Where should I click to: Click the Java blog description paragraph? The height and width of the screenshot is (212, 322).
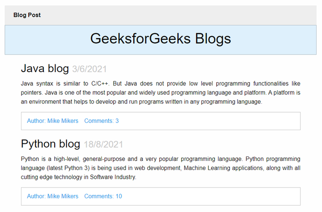coord(161,93)
